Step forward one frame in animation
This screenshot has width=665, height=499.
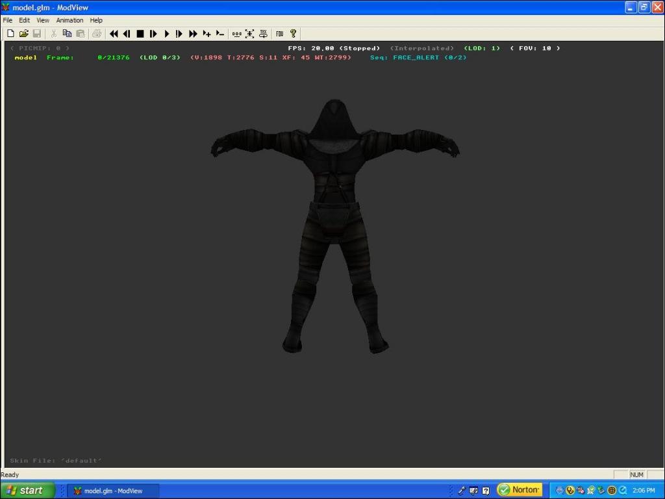[153, 33]
